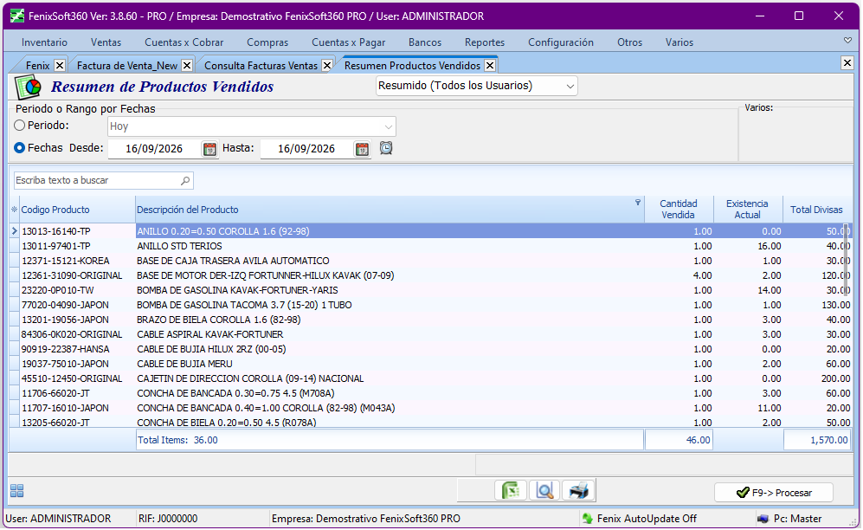Click the grid layout icon at bottom left

point(17,492)
